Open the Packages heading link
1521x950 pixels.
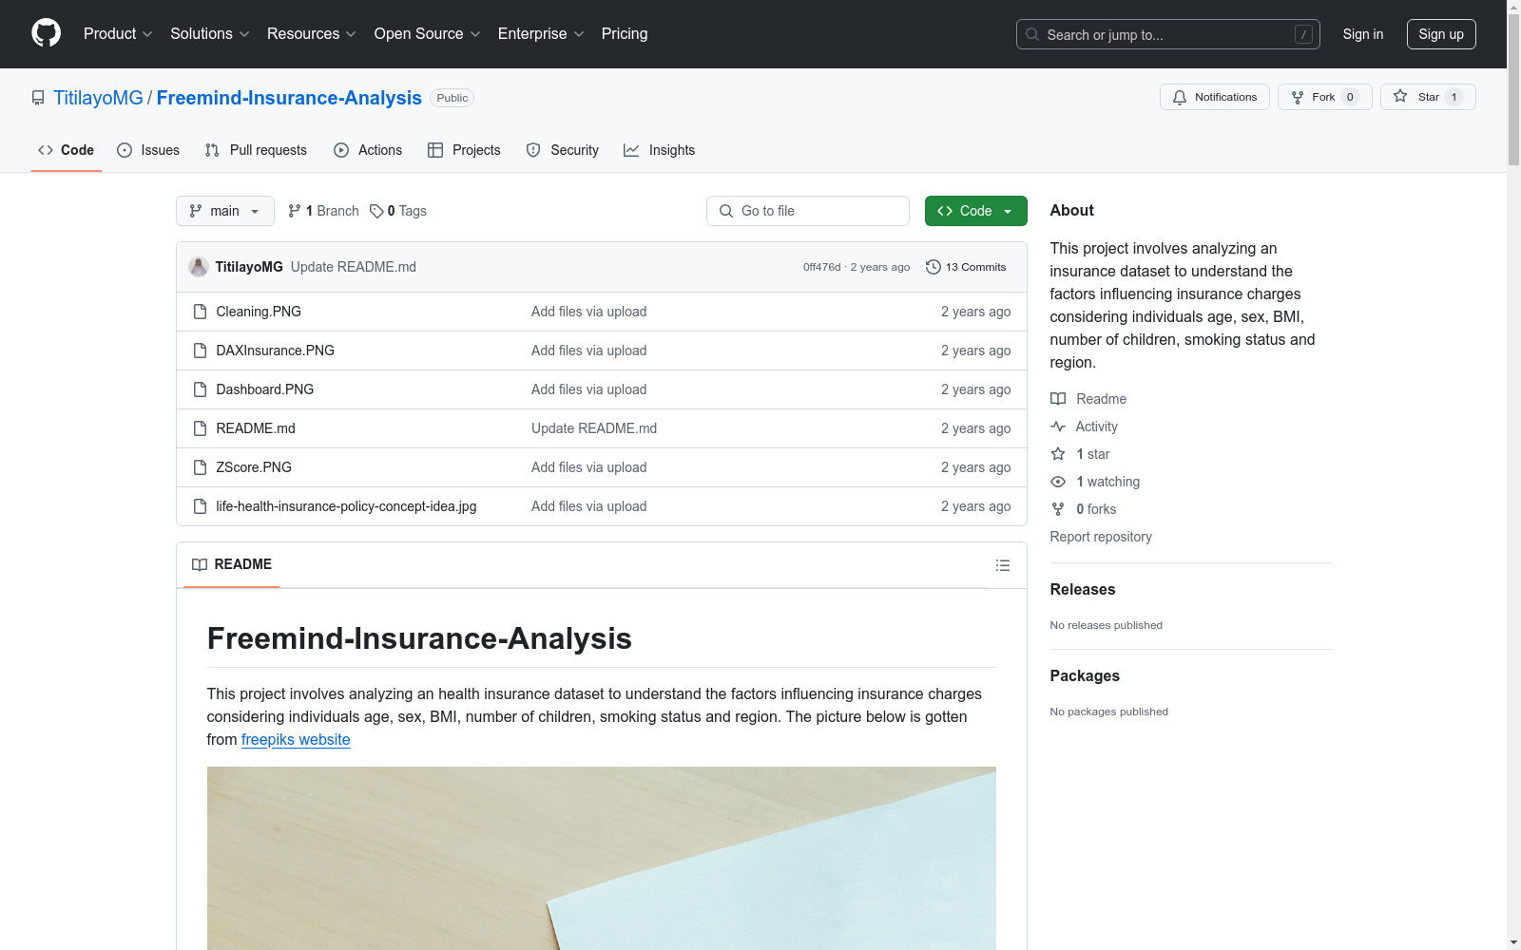point(1085,675)
